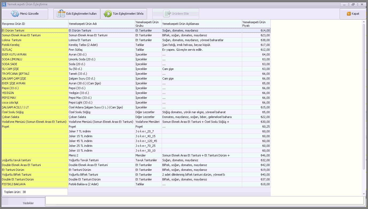The image size is (368, 209).
Task: Select the 'SU CAM ŞİŞE' cell
Action: coord(35,69)
